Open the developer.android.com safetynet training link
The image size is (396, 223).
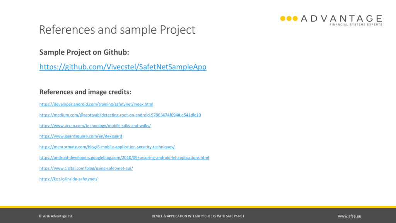pyautogui.click(x=96, y=104)
